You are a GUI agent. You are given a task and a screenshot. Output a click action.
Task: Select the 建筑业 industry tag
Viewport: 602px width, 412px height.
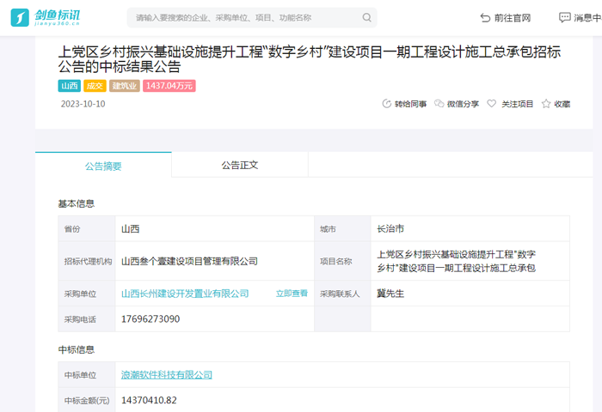tap(125, 86)
